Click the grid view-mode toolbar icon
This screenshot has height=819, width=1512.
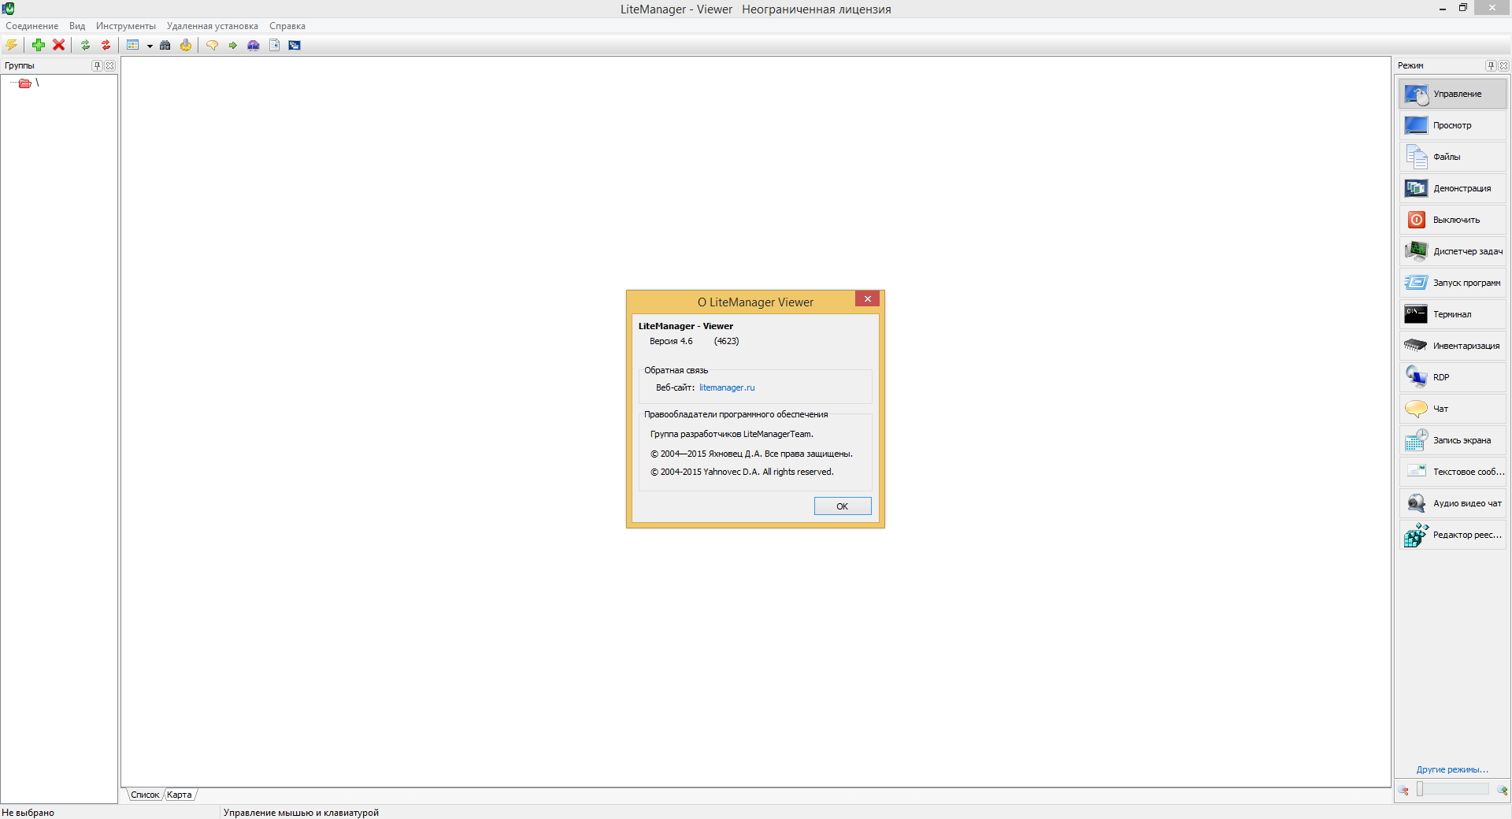pos(132,45)
